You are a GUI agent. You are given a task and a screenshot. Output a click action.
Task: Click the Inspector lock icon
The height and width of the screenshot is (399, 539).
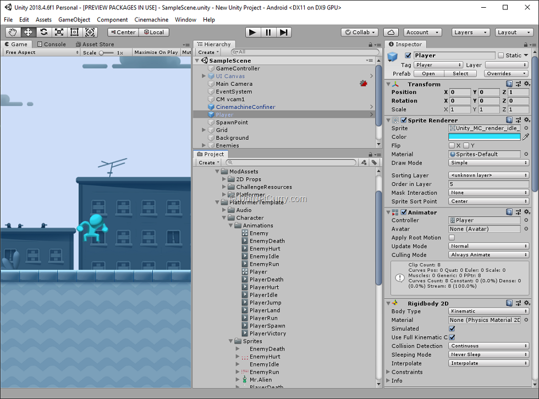(x=525, y=45)
